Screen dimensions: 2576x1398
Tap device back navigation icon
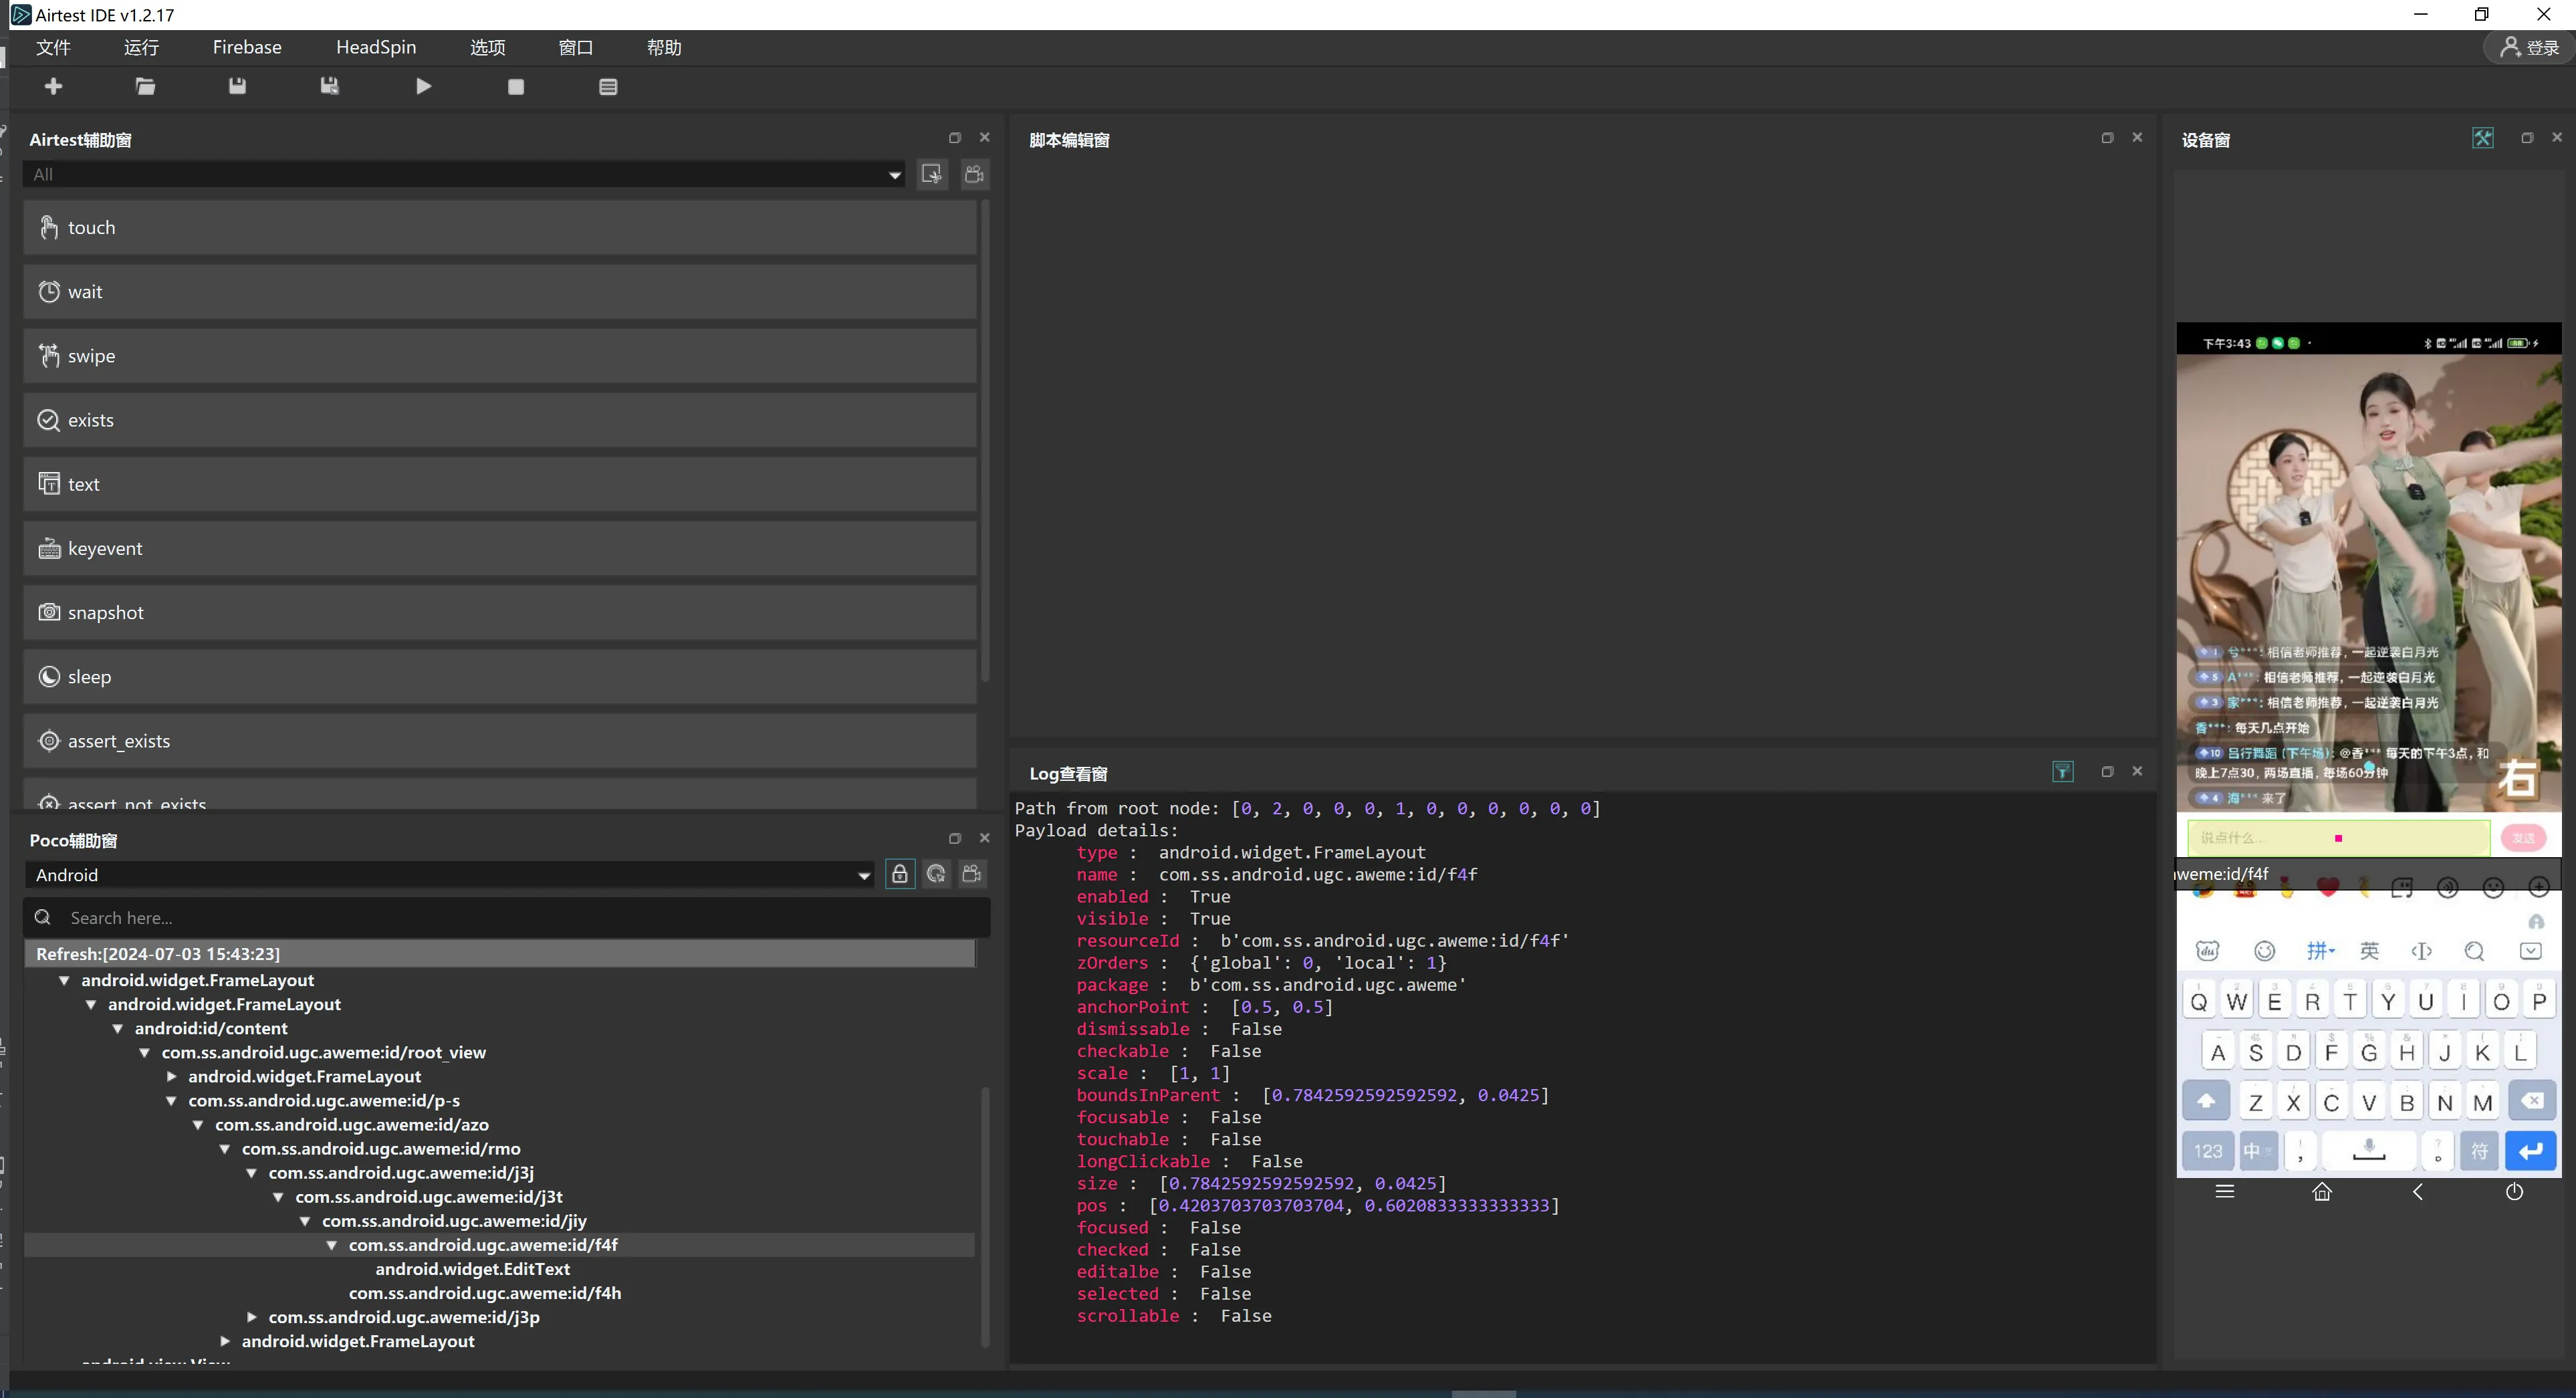2418,1191
